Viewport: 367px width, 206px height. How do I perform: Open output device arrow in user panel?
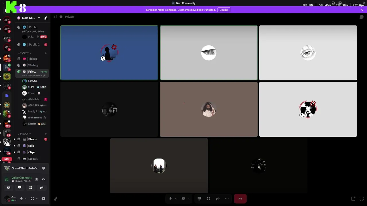pyautogui.click(x=37, y=199)
